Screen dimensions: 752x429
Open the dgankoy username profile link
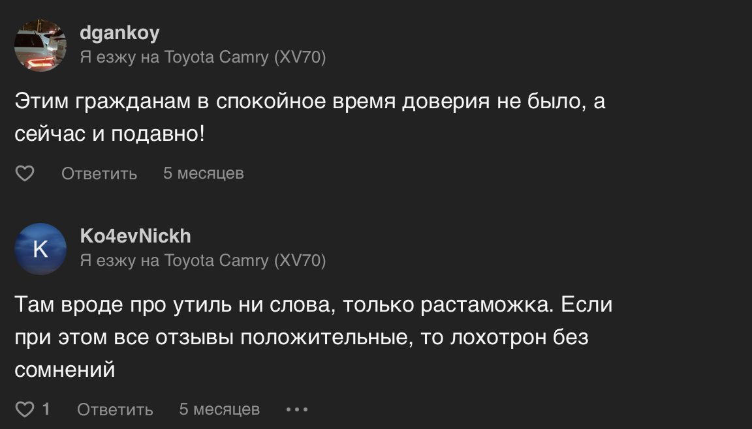[119, 33]
